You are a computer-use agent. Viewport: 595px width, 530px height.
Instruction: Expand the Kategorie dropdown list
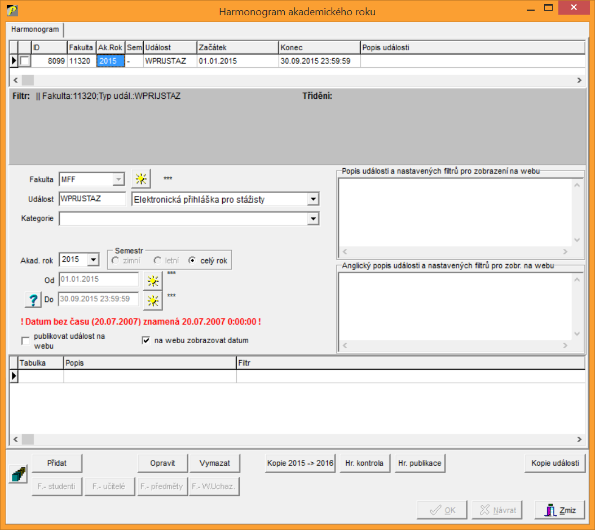pos(313,218)
